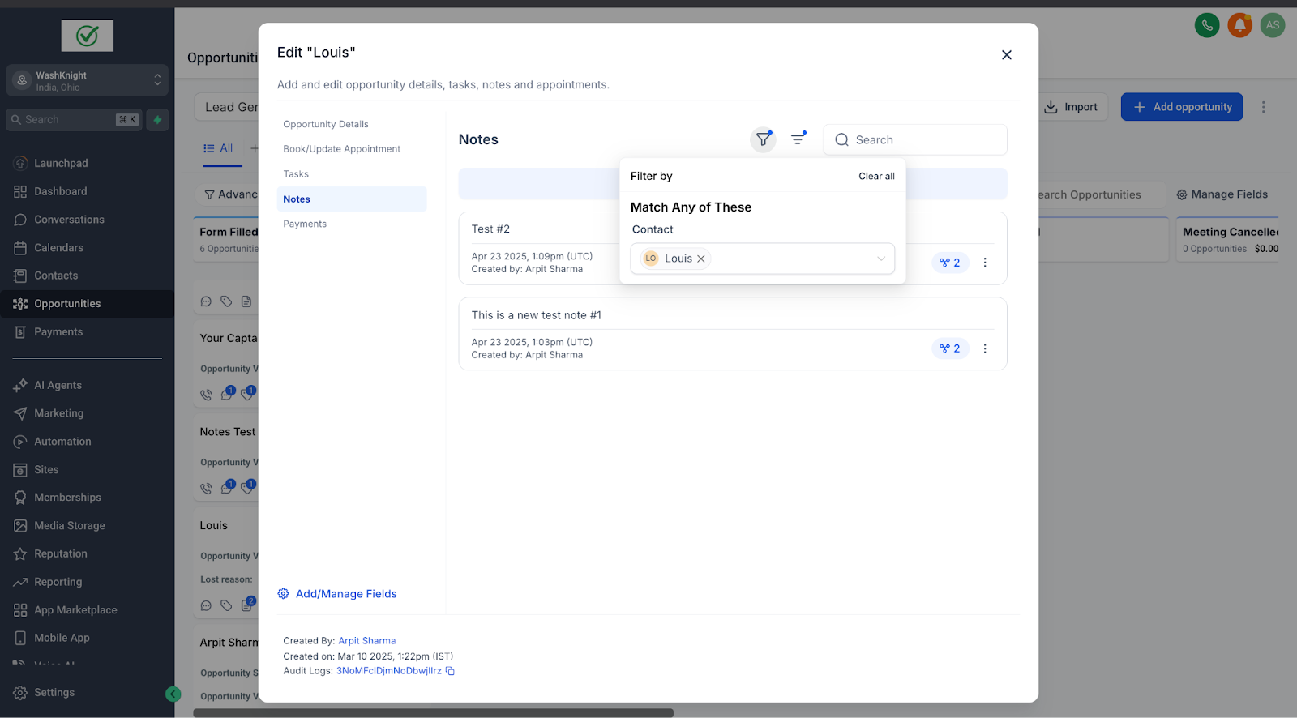Click the Arpit Sharma creator link
Viewport: 1297px width, 718px height.
[366, 641]
